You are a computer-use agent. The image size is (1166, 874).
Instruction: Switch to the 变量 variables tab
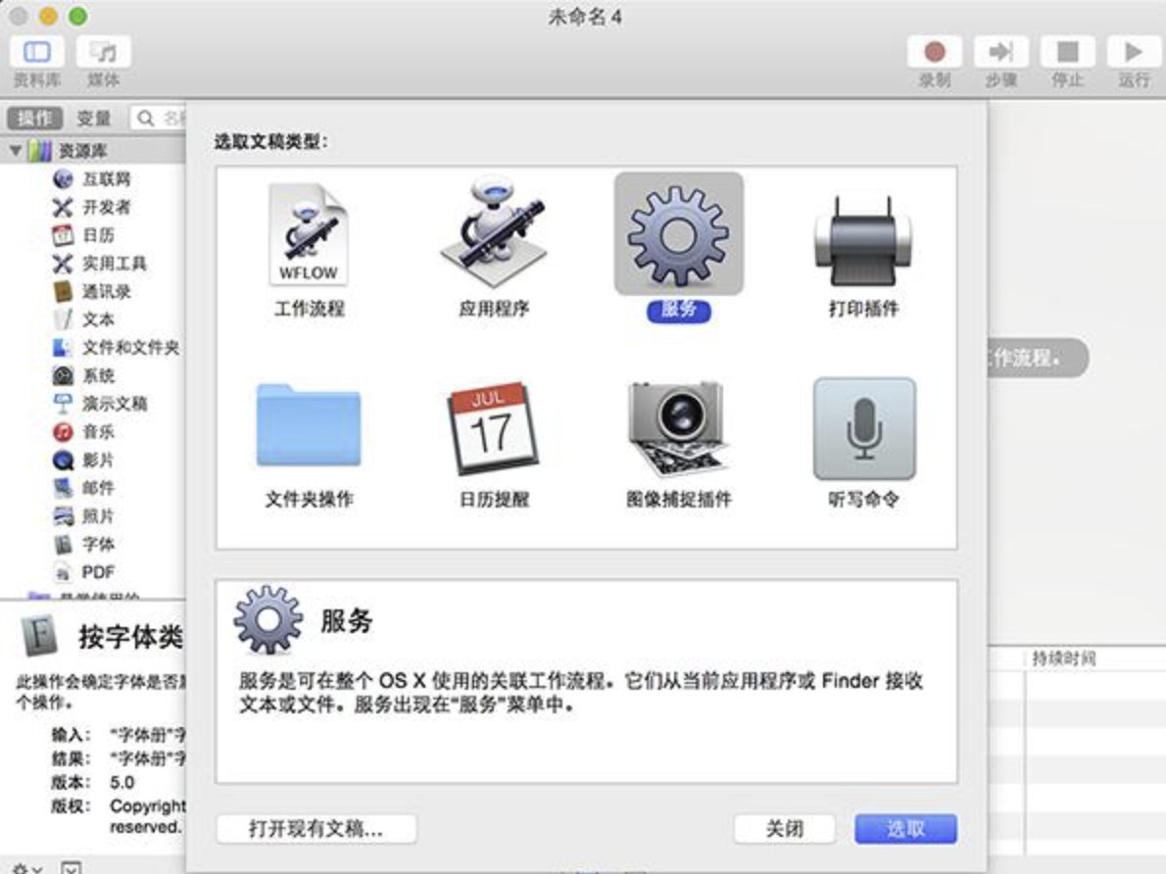(94, 118)
